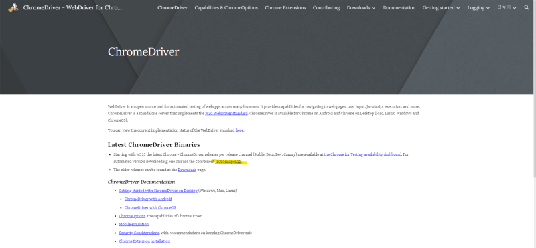The image size is (536, 248).
Task: Open the 더보기 (more) nav item
Action: tap(505, 7)
